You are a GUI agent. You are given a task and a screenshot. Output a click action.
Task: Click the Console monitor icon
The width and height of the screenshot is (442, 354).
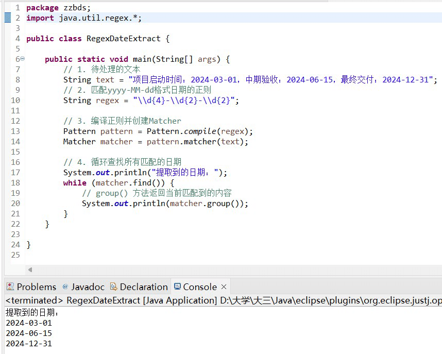177,286
